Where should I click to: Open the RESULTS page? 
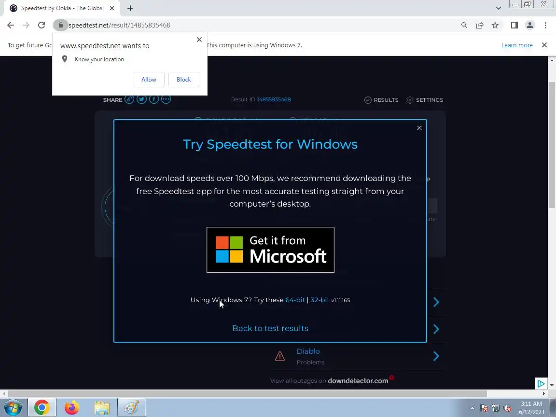[x=381, y=100]
